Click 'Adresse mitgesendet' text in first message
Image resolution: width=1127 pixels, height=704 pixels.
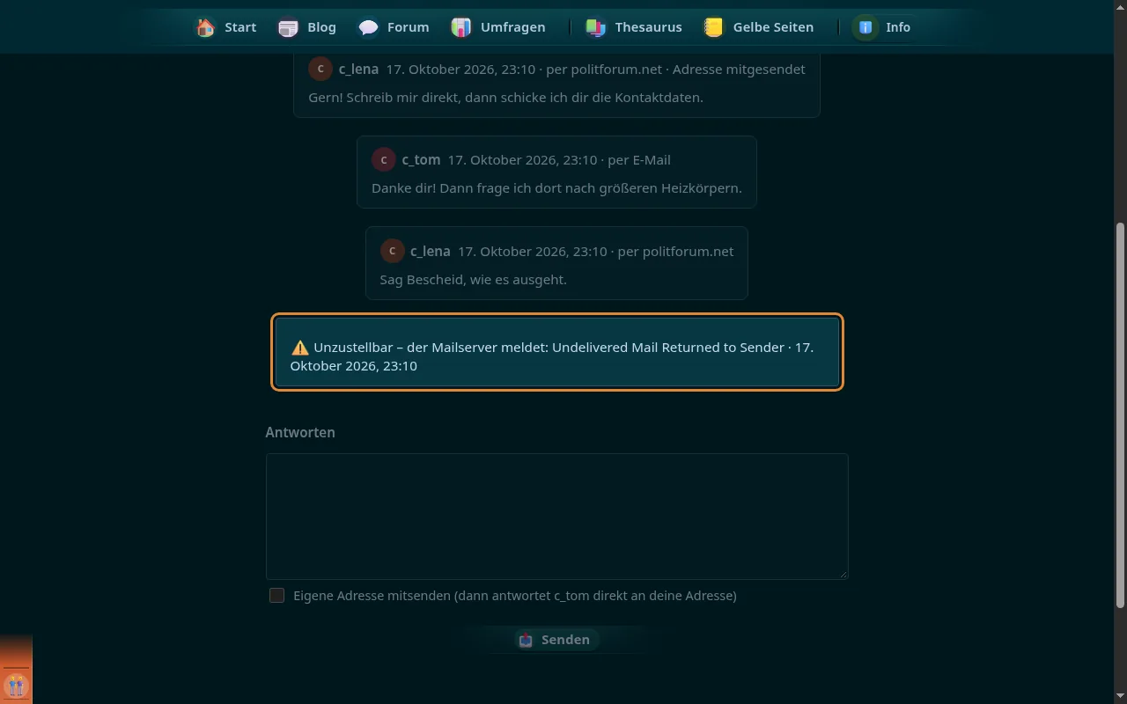tap(739, 69)
